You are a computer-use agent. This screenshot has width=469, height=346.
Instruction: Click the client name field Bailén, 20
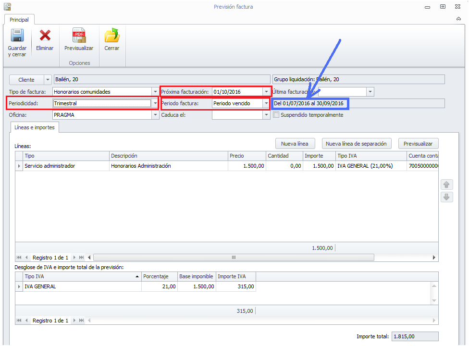(162, 79)
